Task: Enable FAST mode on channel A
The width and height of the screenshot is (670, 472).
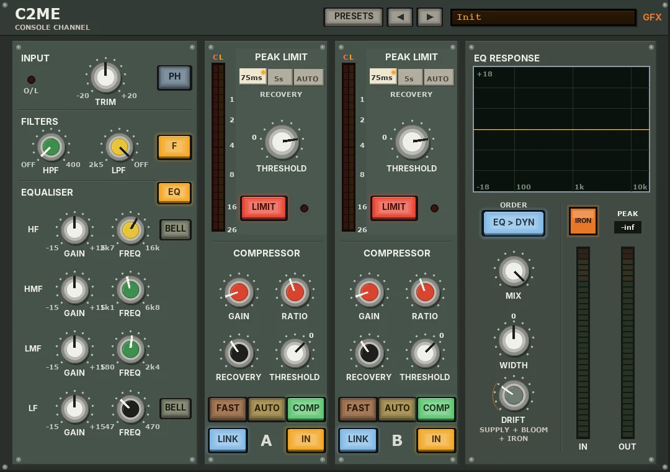Action: 228,409
